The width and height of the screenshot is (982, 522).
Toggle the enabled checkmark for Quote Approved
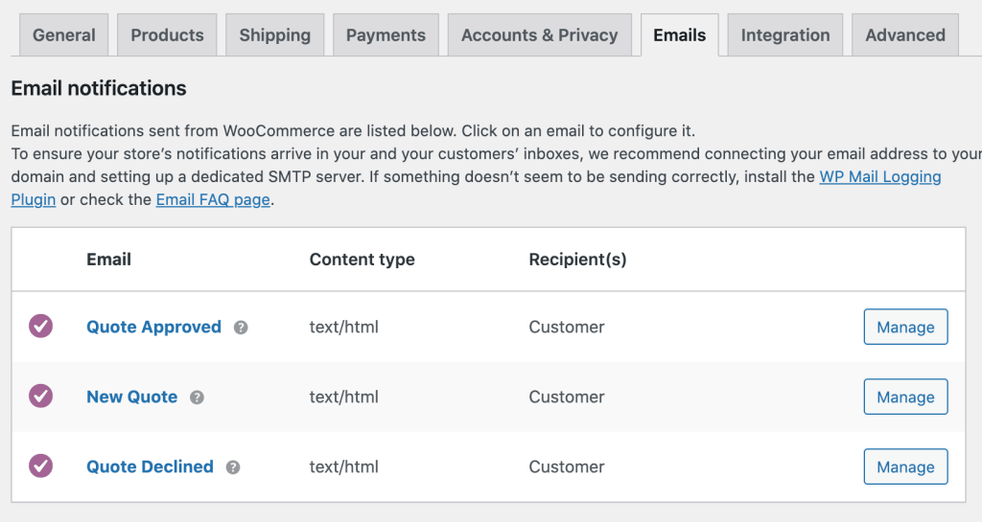click(x=40, y=327)
